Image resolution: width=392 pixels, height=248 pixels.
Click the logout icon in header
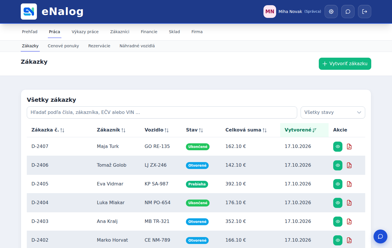(x=365, y=12)
